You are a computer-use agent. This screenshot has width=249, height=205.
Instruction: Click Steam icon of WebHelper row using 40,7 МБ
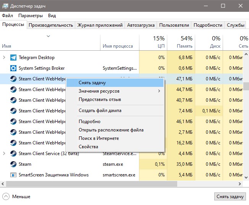13,100
